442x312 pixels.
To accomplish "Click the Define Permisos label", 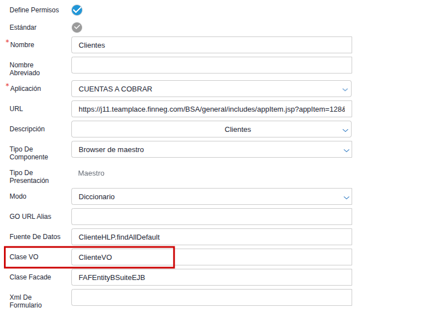I will tap(34, 10).
